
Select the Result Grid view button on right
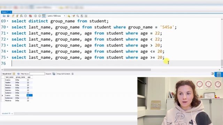(218, 75)
